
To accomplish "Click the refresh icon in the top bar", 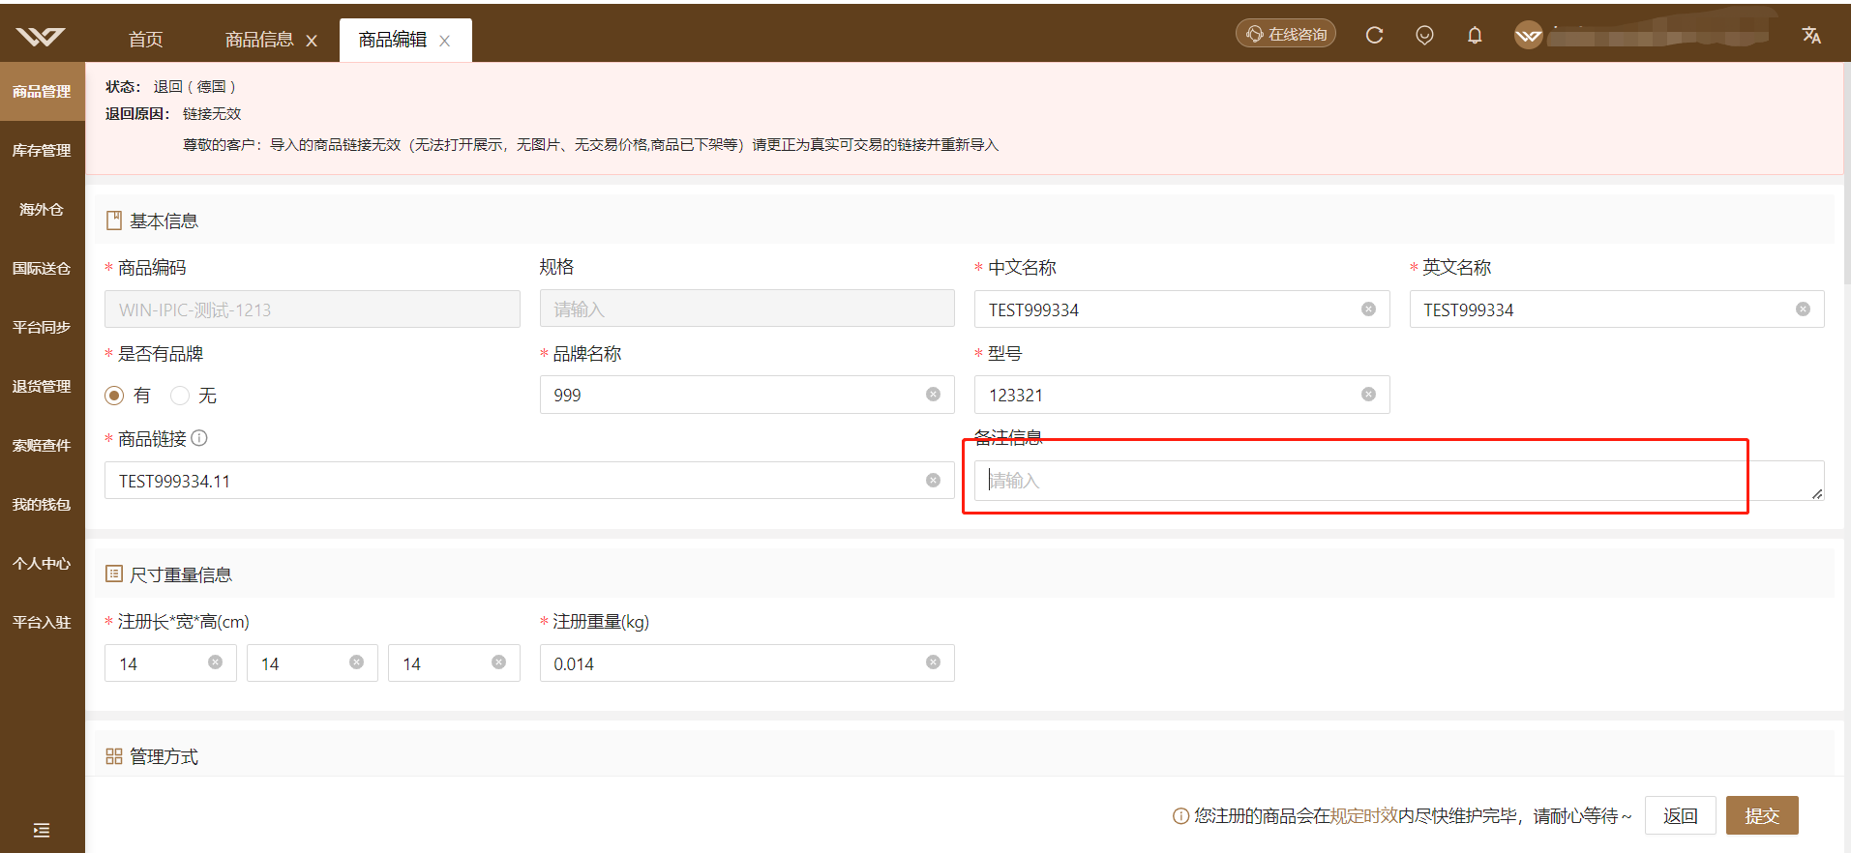I will (x=1374, y=35).
